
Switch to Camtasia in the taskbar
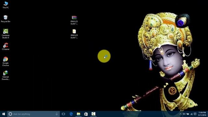pos(93,114)
